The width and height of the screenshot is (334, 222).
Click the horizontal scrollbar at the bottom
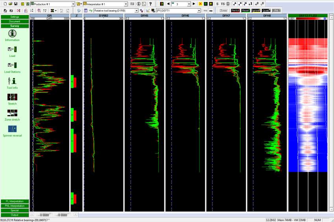53,215
